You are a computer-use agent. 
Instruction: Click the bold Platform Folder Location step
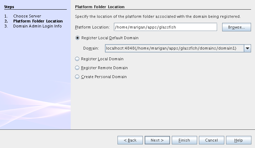coord(38,21)
